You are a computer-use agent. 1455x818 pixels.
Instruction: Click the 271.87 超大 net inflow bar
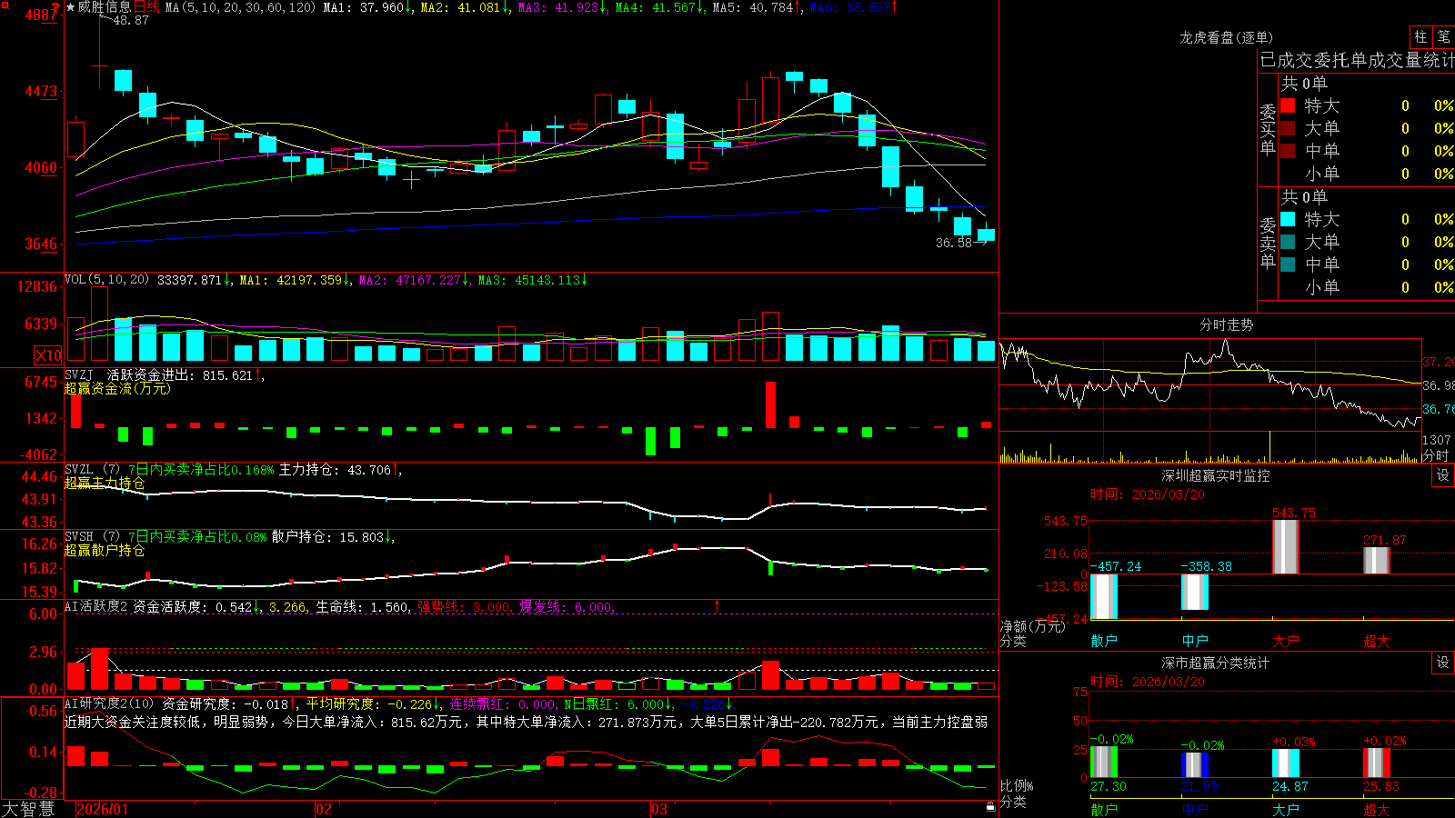[x=1376, y=560]
